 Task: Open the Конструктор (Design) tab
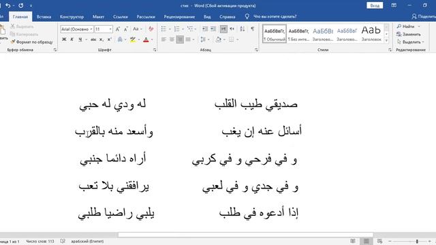click(72, 16)
